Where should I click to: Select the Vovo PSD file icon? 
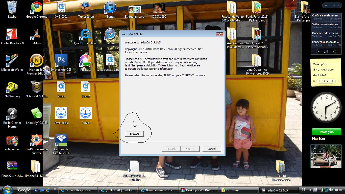click(61, 89)
